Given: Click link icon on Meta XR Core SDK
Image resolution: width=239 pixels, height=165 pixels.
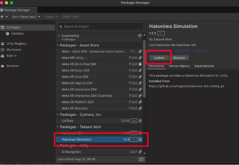Looking at the screenshot, I should pyautogui.click(x=140, y=77).
